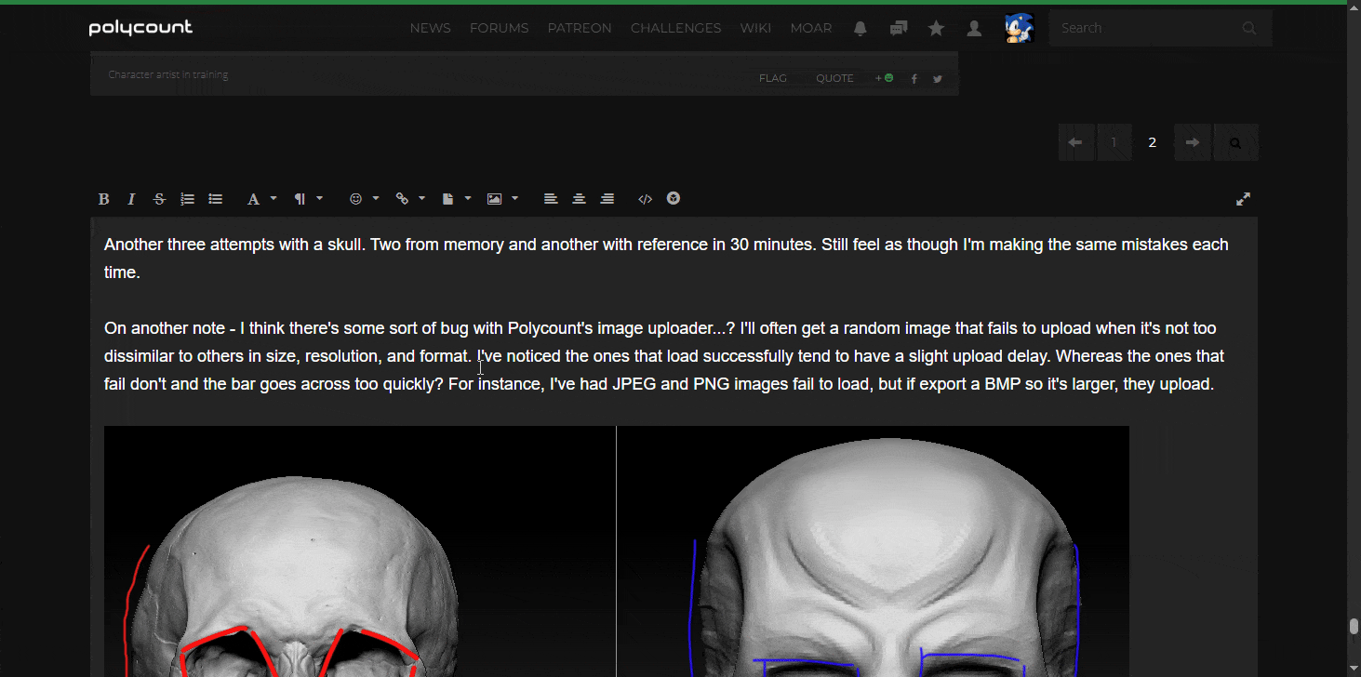
Task: Click the search magnifier in the header
Action: (1249, 29)
